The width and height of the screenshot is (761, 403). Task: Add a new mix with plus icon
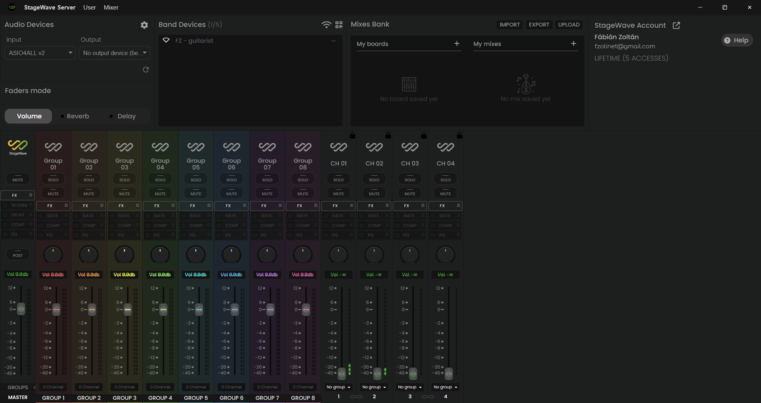pos(573,44)
